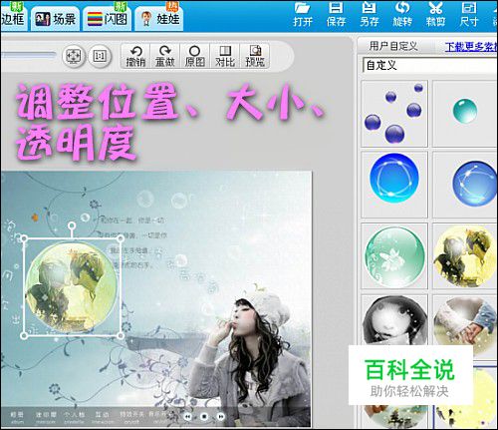Click the stop control in the picture
This screenshot has height=430, width=498.
click(204, 416)
